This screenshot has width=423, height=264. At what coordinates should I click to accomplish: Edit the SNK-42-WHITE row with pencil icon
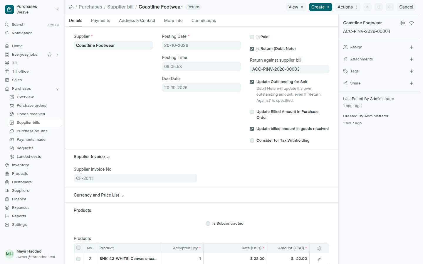(x=319, y=259)
